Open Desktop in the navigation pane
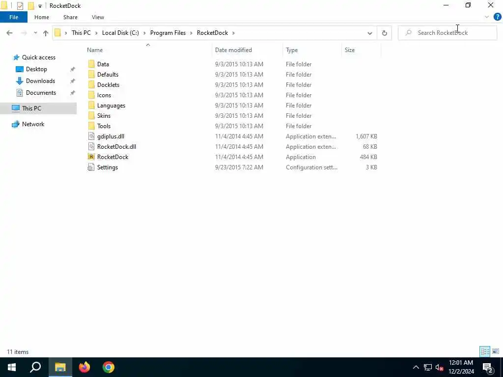The image size is (503, 377). tap(36, 69)
